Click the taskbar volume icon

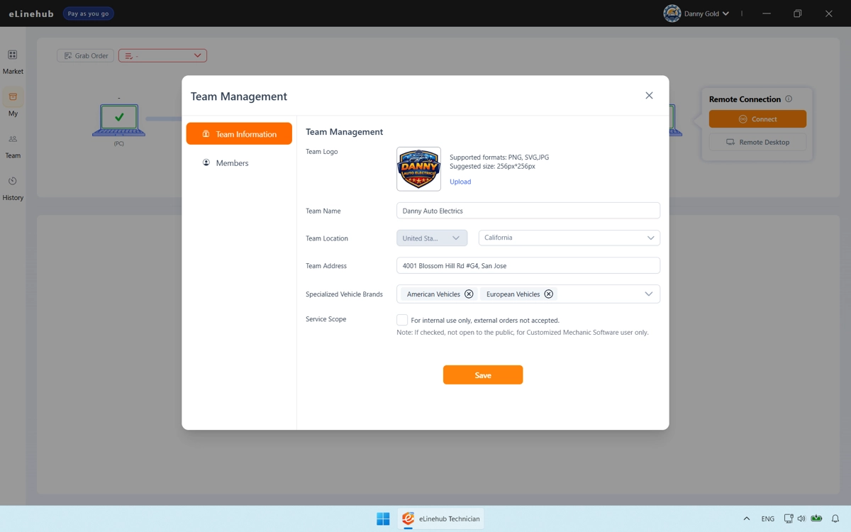coord(801,519)
